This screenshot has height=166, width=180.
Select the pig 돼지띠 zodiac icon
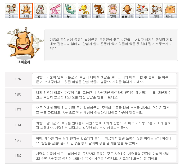point(170,11)
